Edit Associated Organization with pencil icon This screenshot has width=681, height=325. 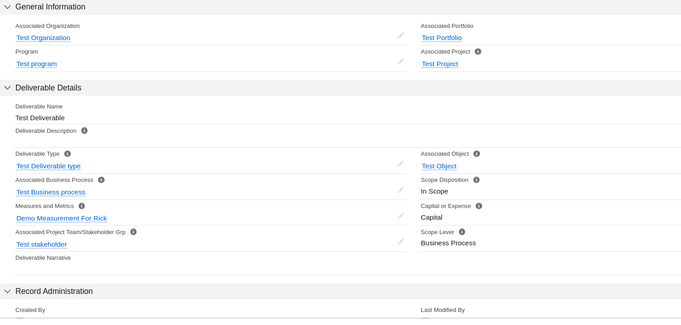[401, 36]
